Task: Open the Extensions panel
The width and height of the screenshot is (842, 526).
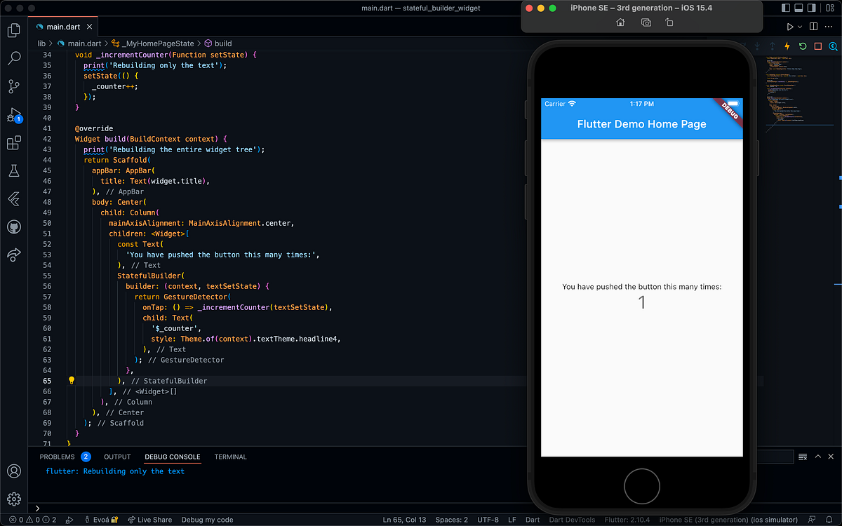Action: [x=13, y=142]
